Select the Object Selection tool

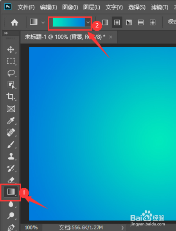11,85
